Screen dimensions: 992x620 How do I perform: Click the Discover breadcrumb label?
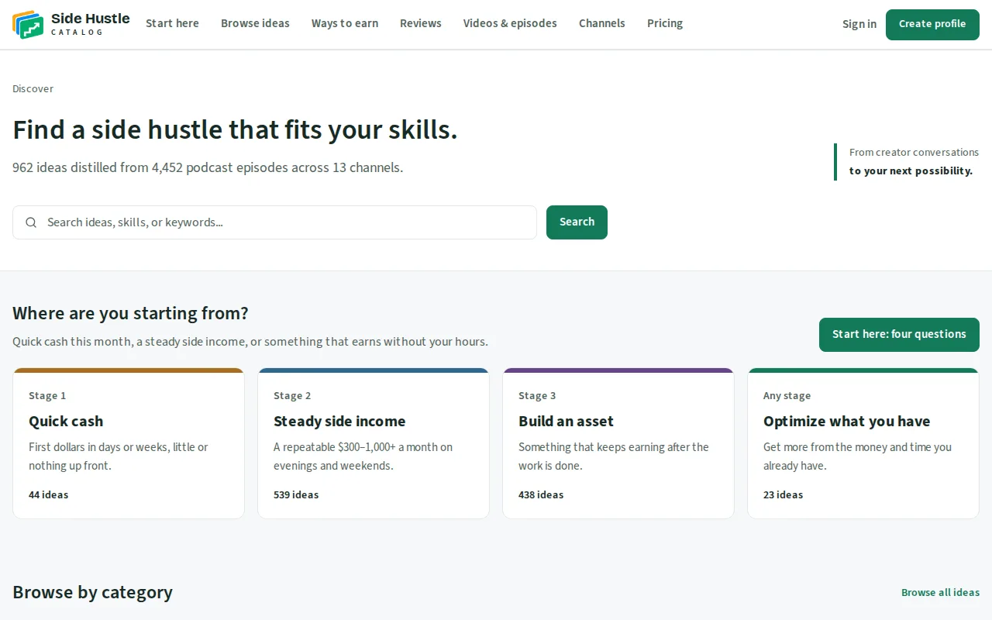(33, 89)
